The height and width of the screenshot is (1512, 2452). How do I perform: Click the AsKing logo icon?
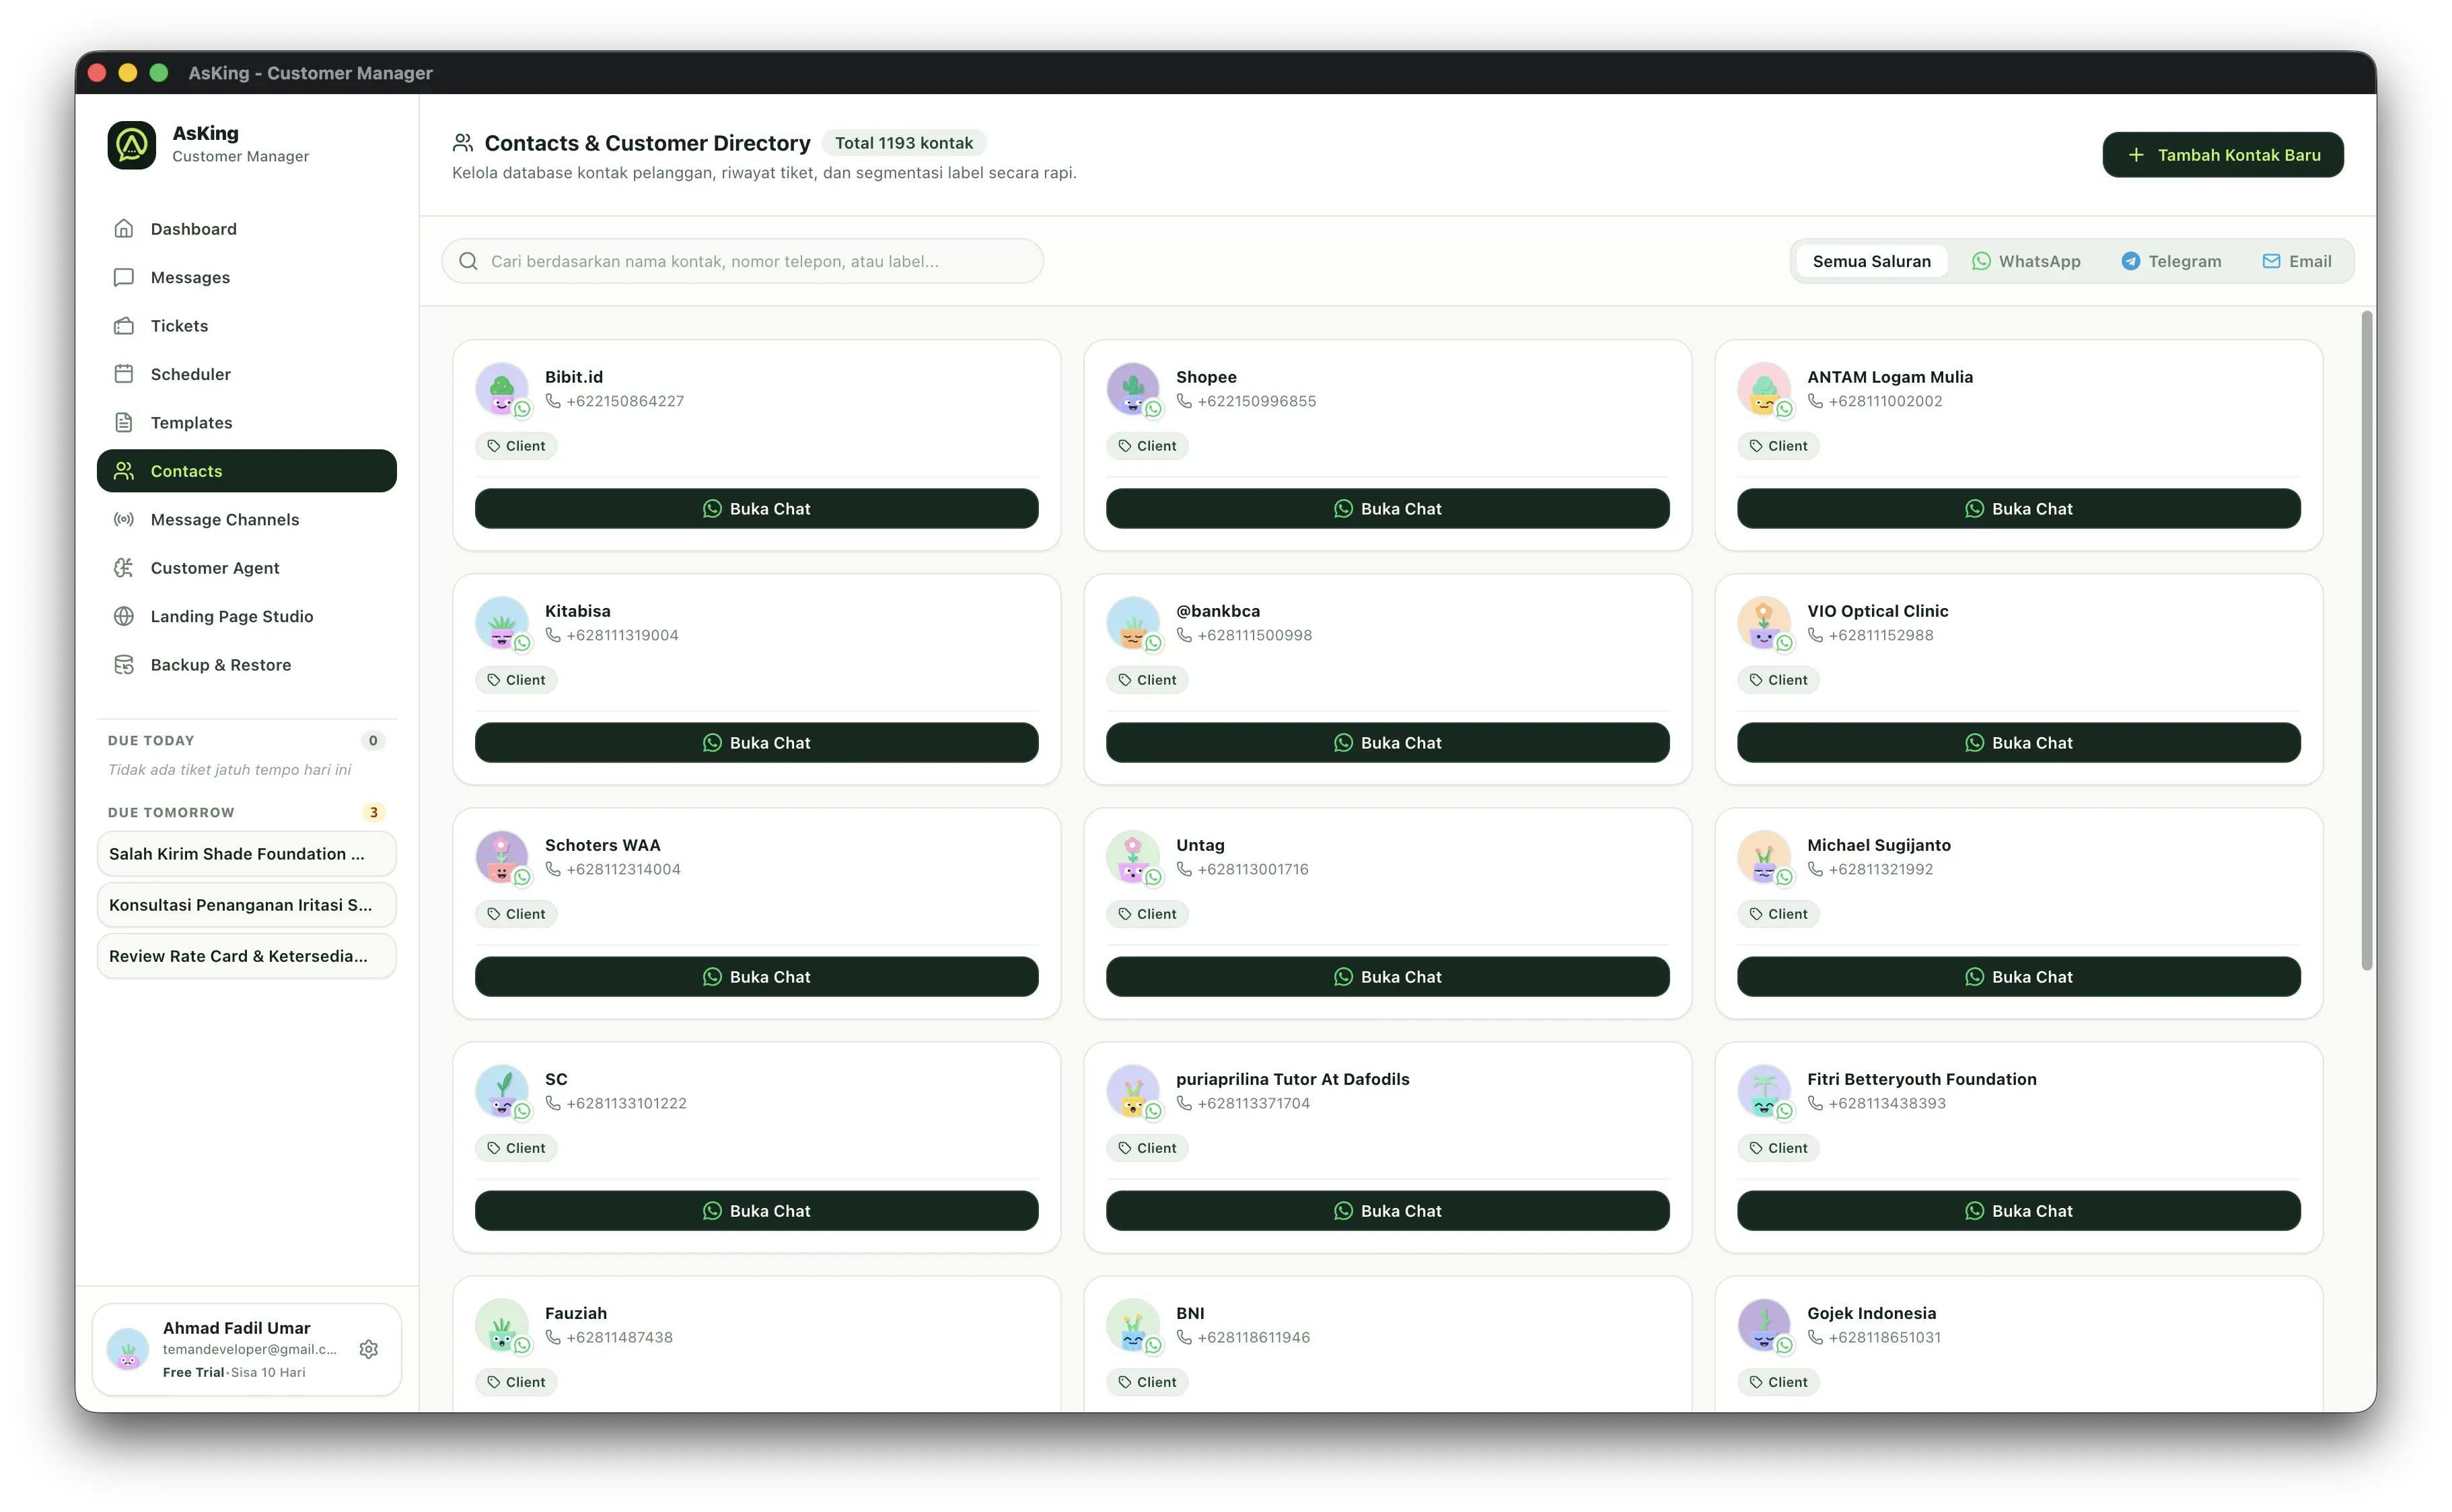(x=132, y=145)
